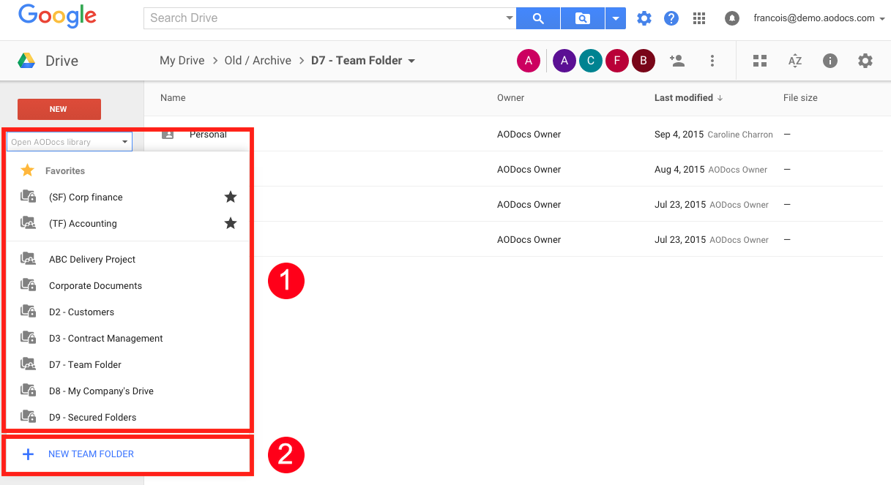Screen dimensions: 891x485
Task: Click the dark red B user avatar
Action: point(644,61)
